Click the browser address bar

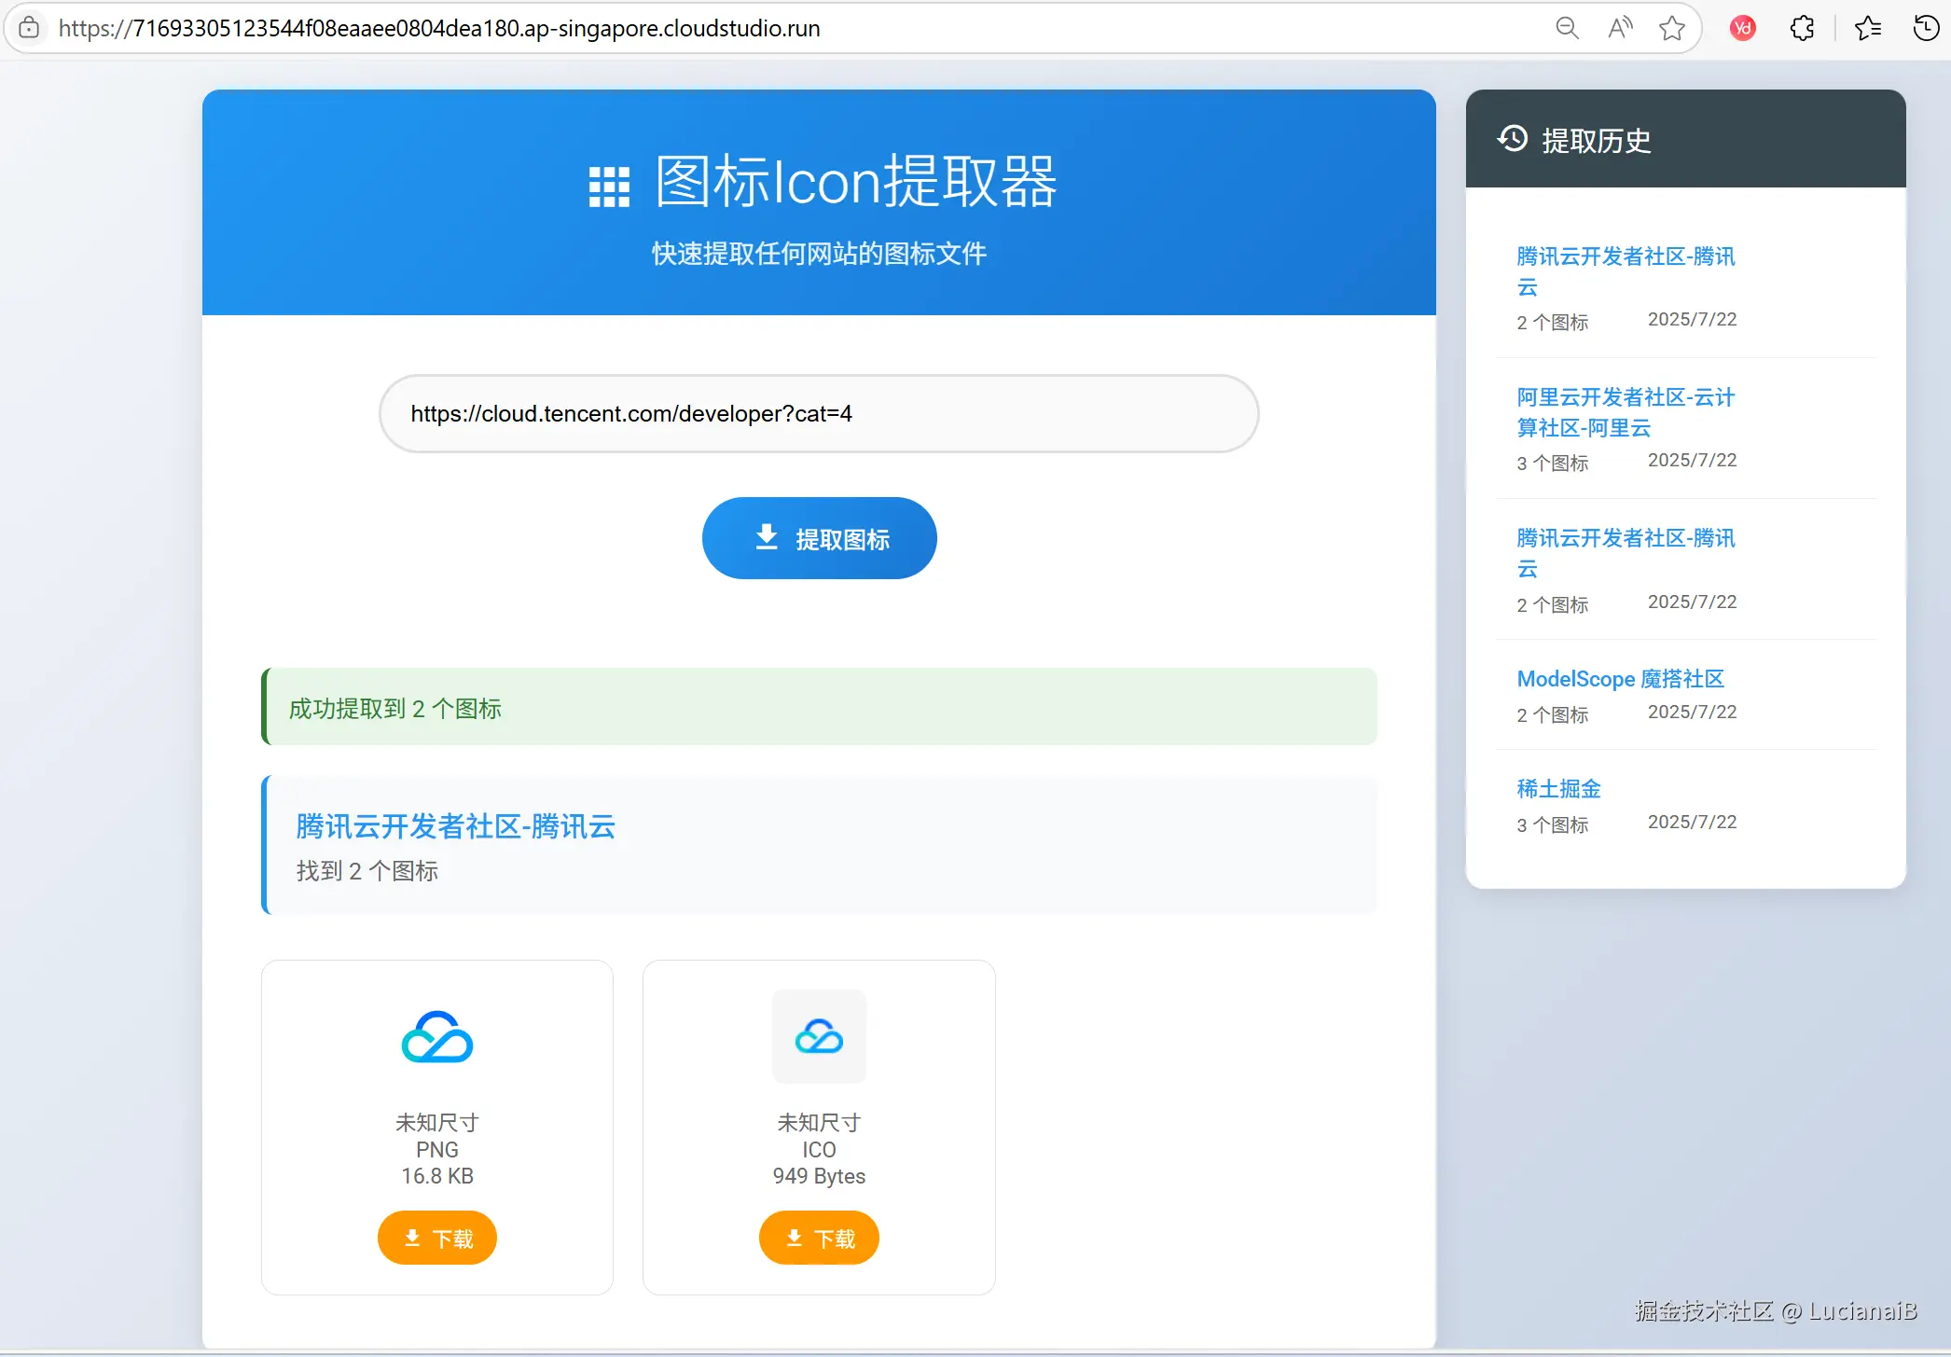pyautogui.click(x=439, y=28)
